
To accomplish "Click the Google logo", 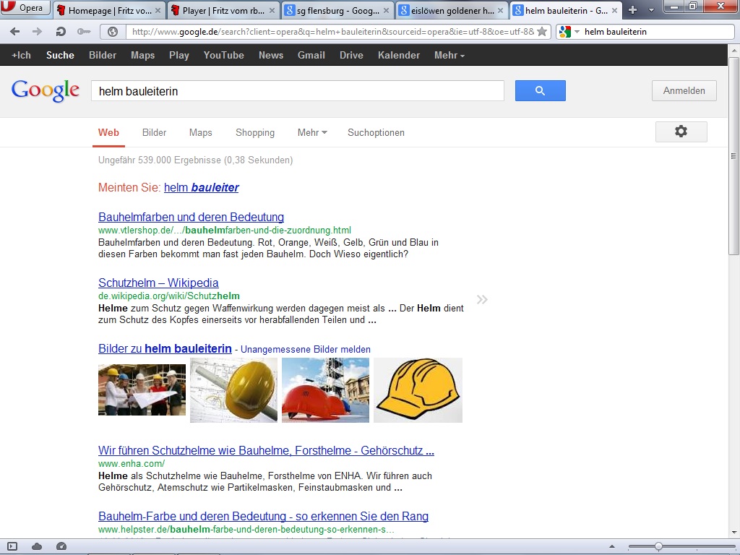I will (46, 90).
